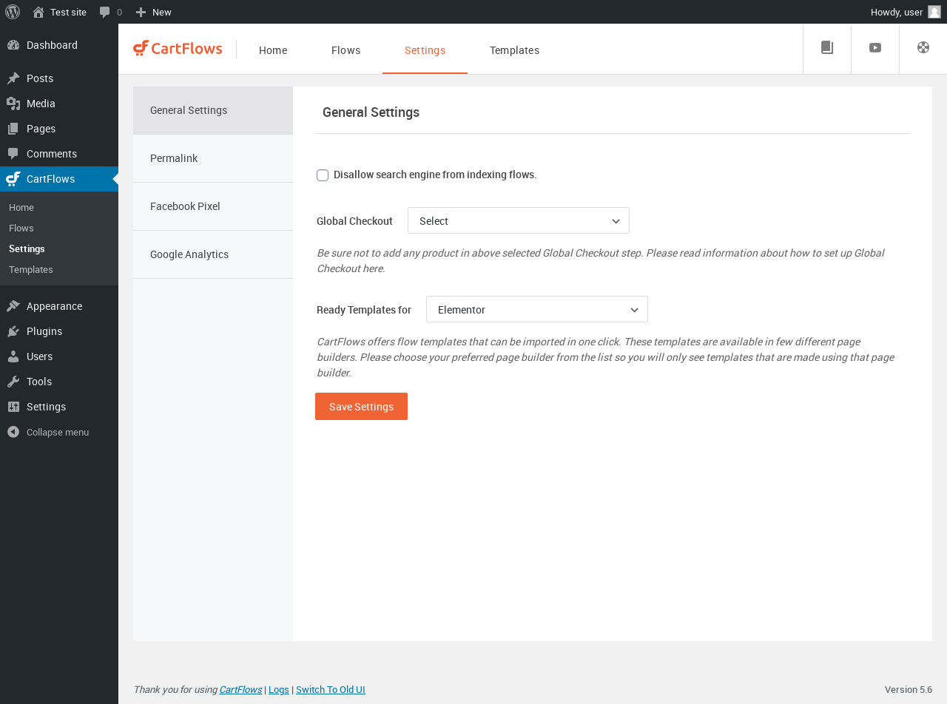This screenshot has height=704, width=947.
Task: Open Settings under CartFlows submenu
Action: tap(27, 248)
